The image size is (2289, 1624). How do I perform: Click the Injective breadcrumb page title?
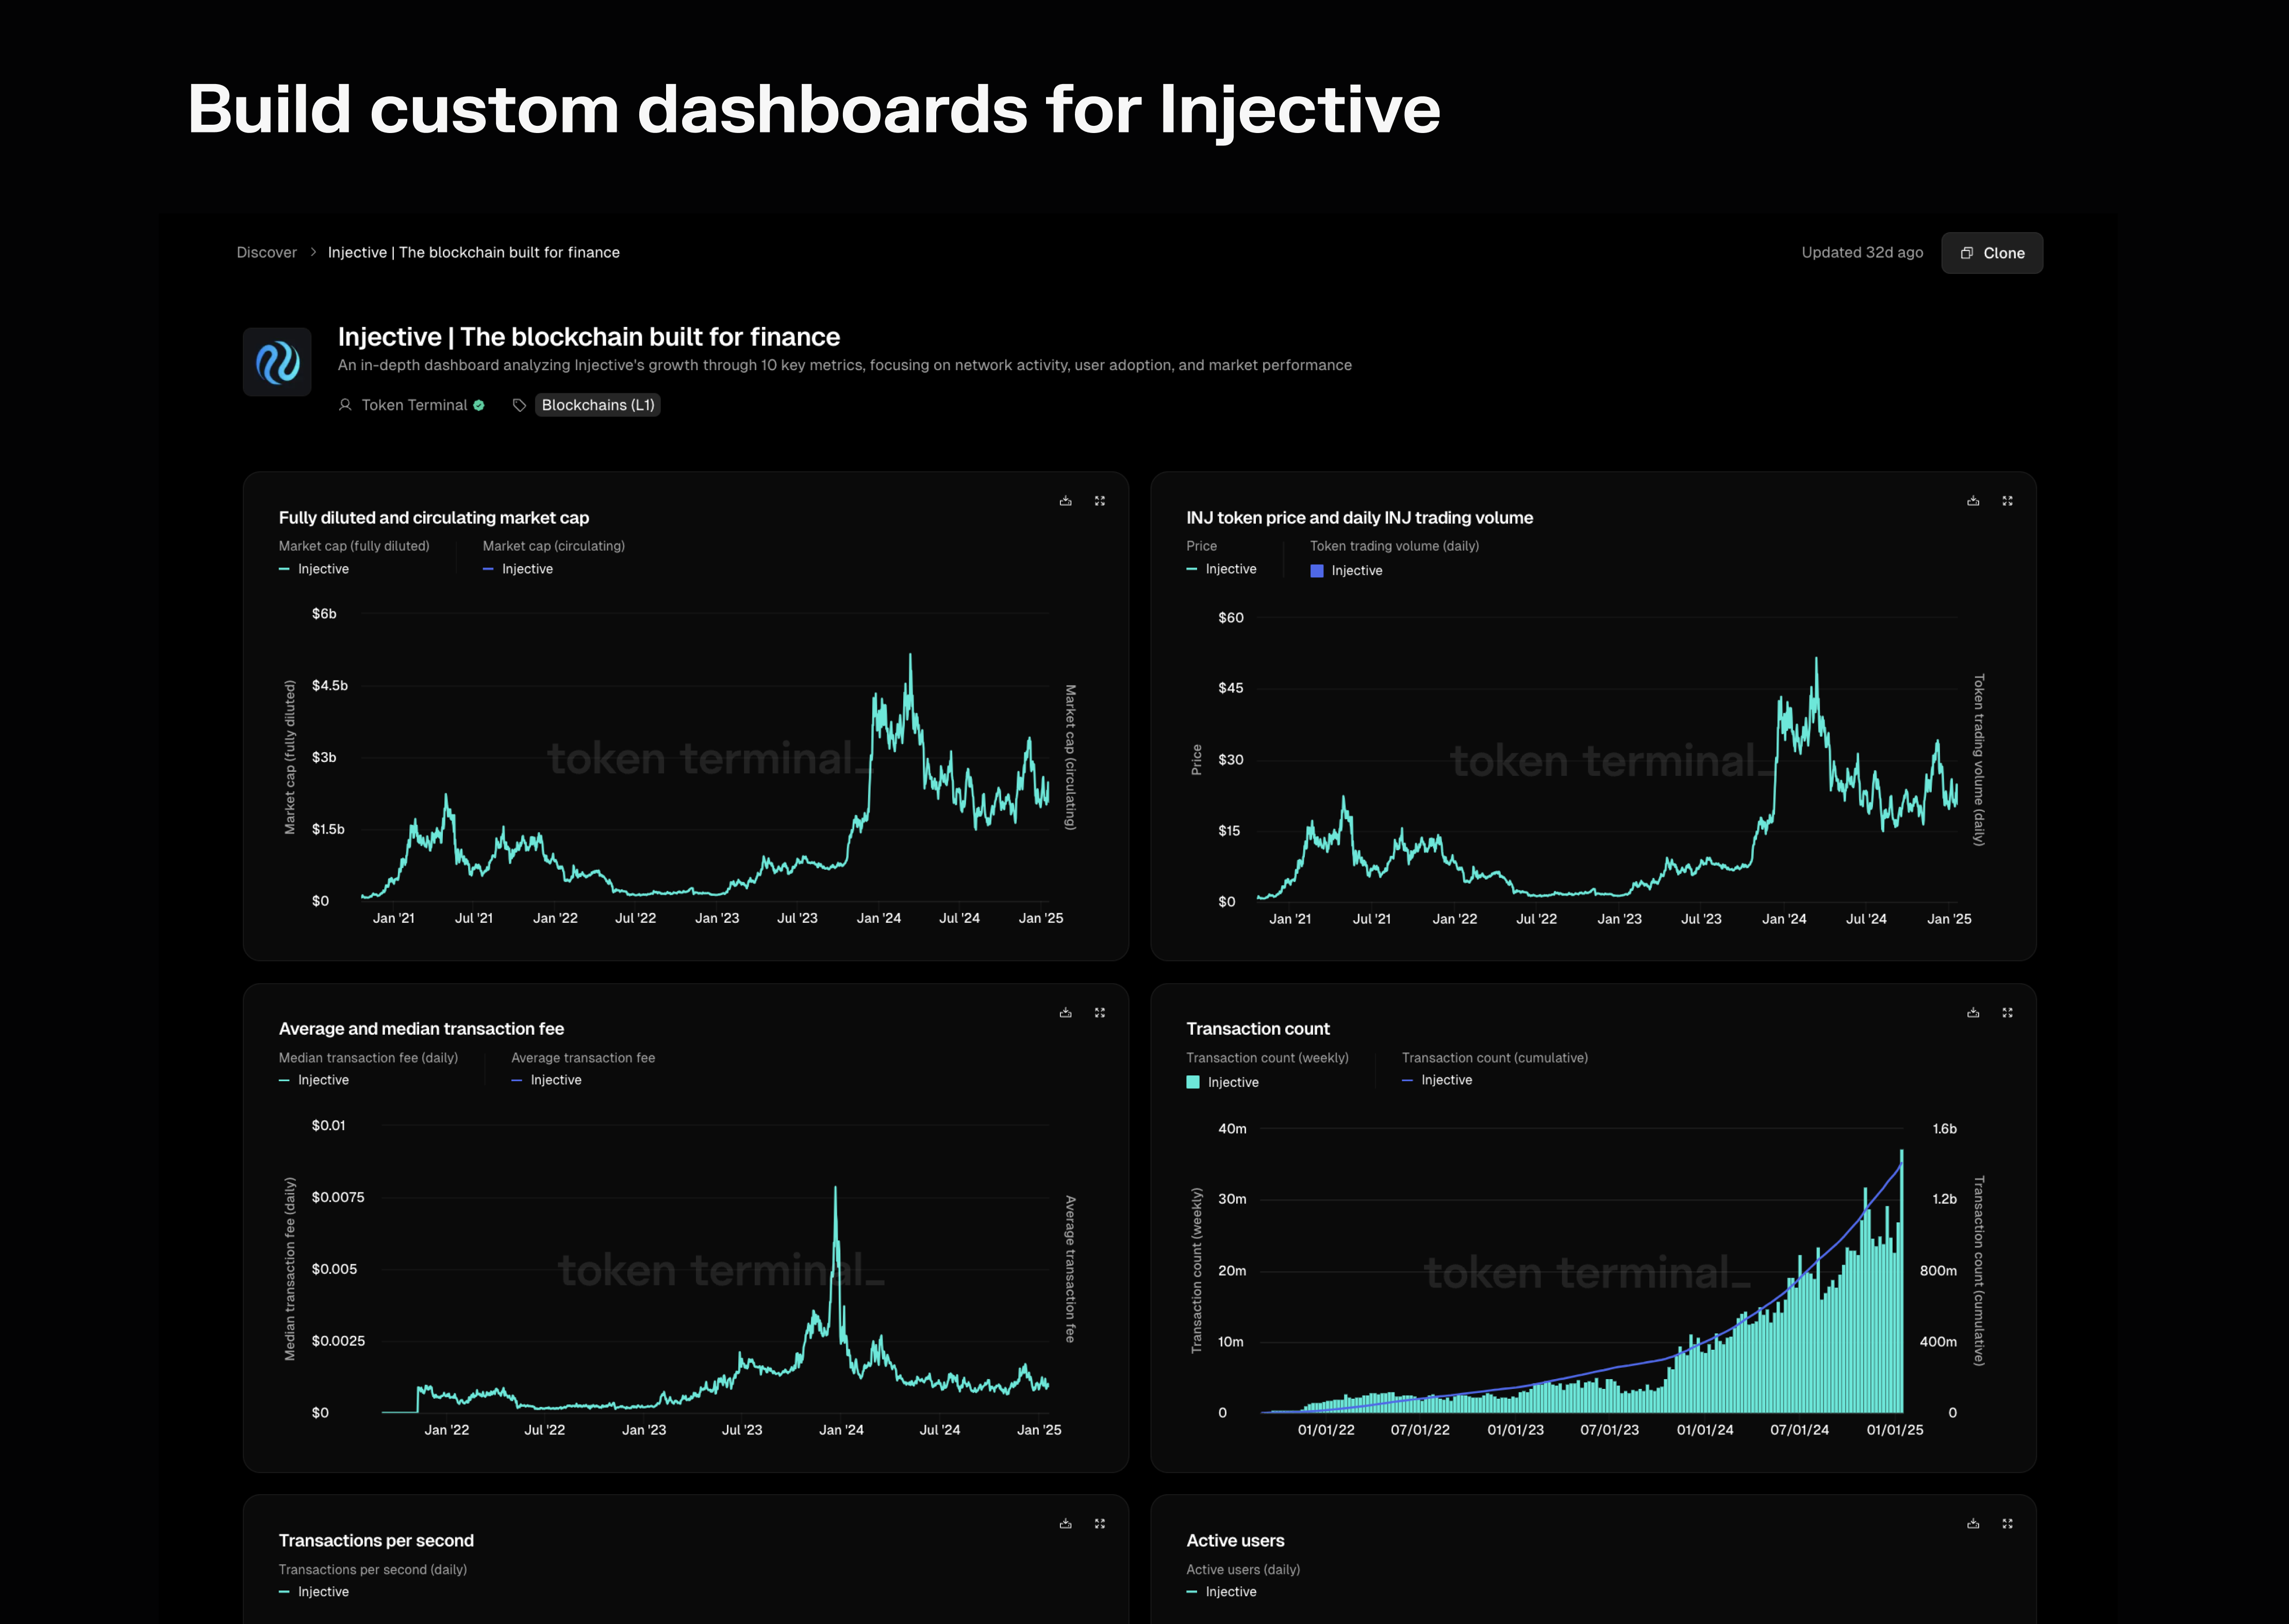click(473, 252)
